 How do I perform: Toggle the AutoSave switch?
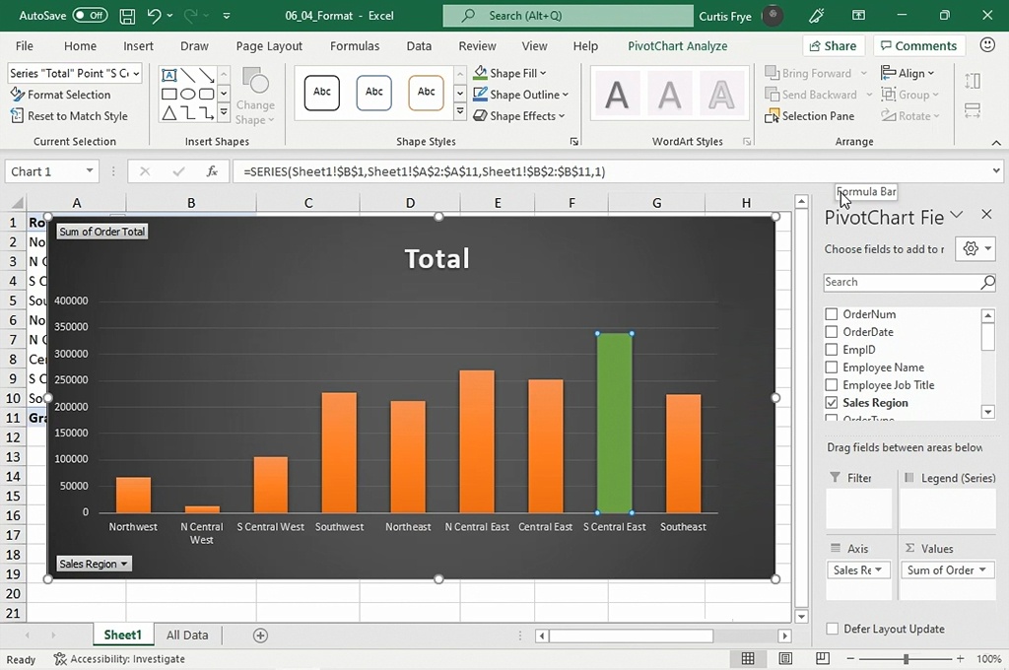[x=91, y=16]
